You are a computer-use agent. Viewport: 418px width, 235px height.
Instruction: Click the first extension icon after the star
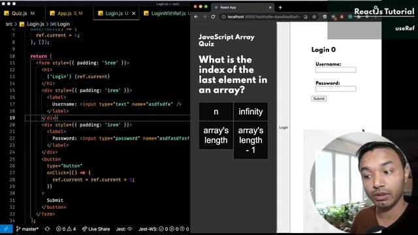pyautogui.click(x=325, y=17)
